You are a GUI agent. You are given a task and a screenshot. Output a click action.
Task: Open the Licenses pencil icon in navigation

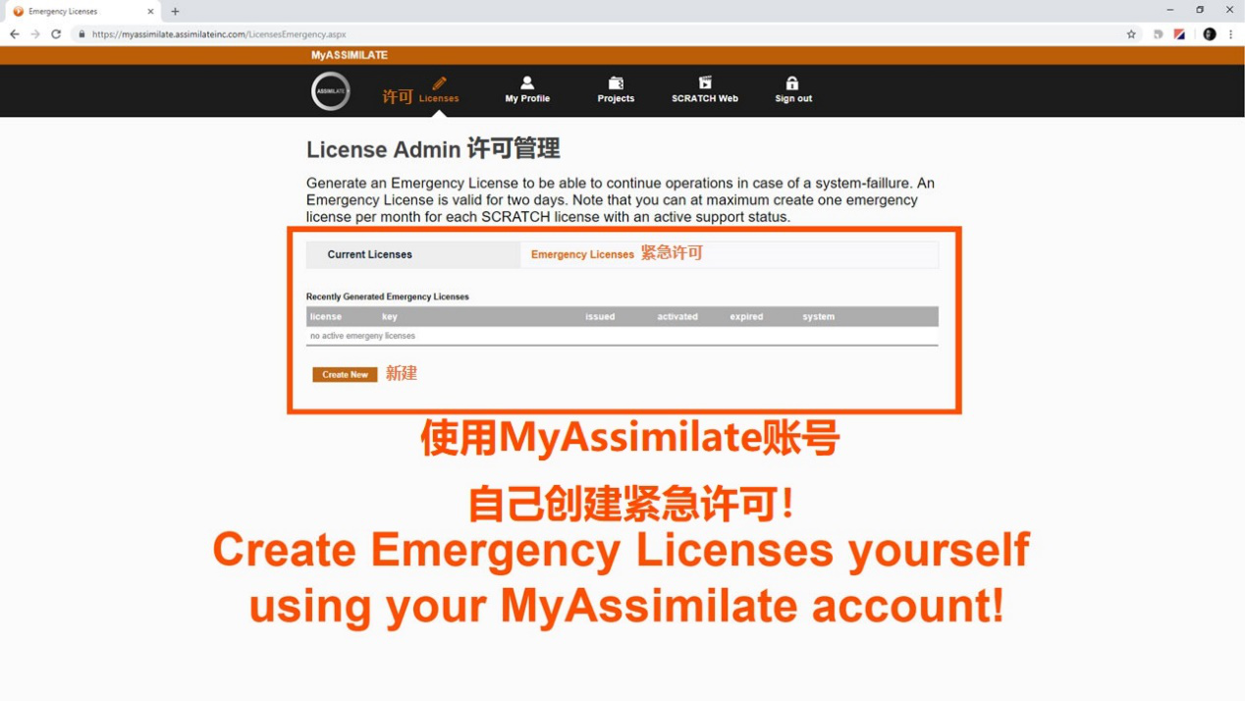439,83
